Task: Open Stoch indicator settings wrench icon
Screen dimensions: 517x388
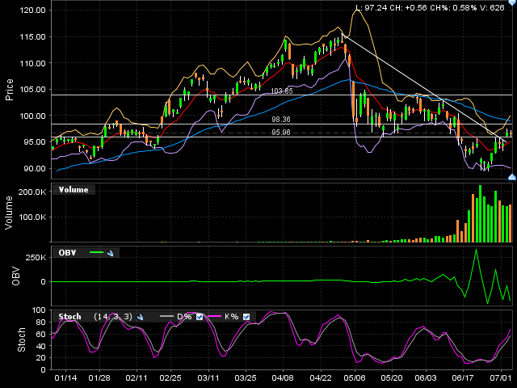Action: pyautogui.click(x=140, y=316)
